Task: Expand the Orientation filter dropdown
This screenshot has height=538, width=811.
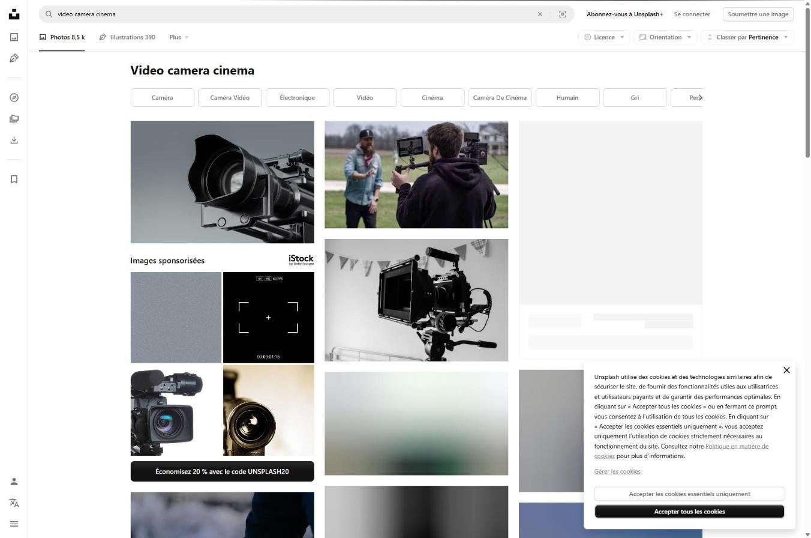Action: [x=665, y=37]
